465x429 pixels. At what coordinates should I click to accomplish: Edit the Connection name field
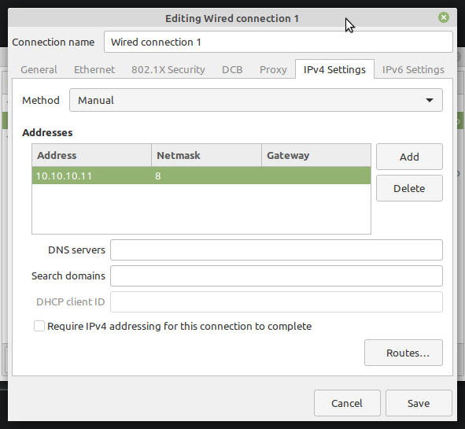(279, 42)
